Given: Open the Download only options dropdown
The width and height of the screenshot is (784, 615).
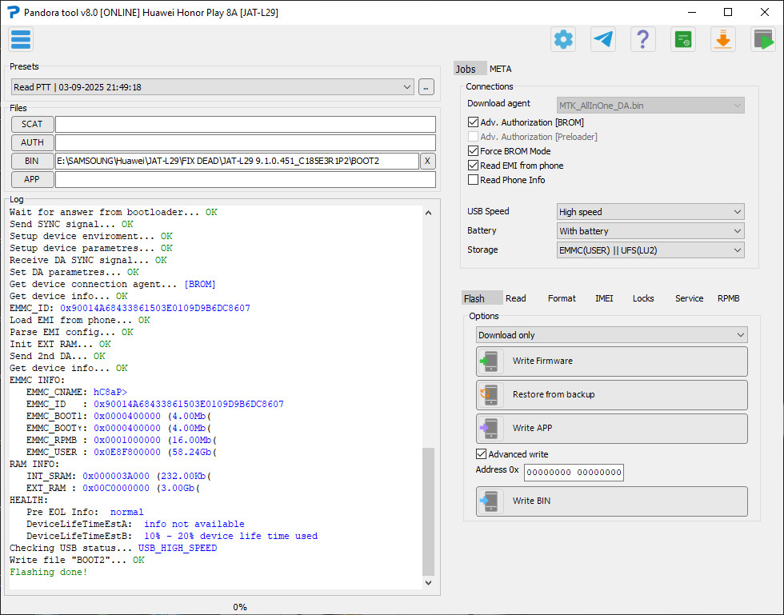Looking at the screenshot, I should pos(612,335).
